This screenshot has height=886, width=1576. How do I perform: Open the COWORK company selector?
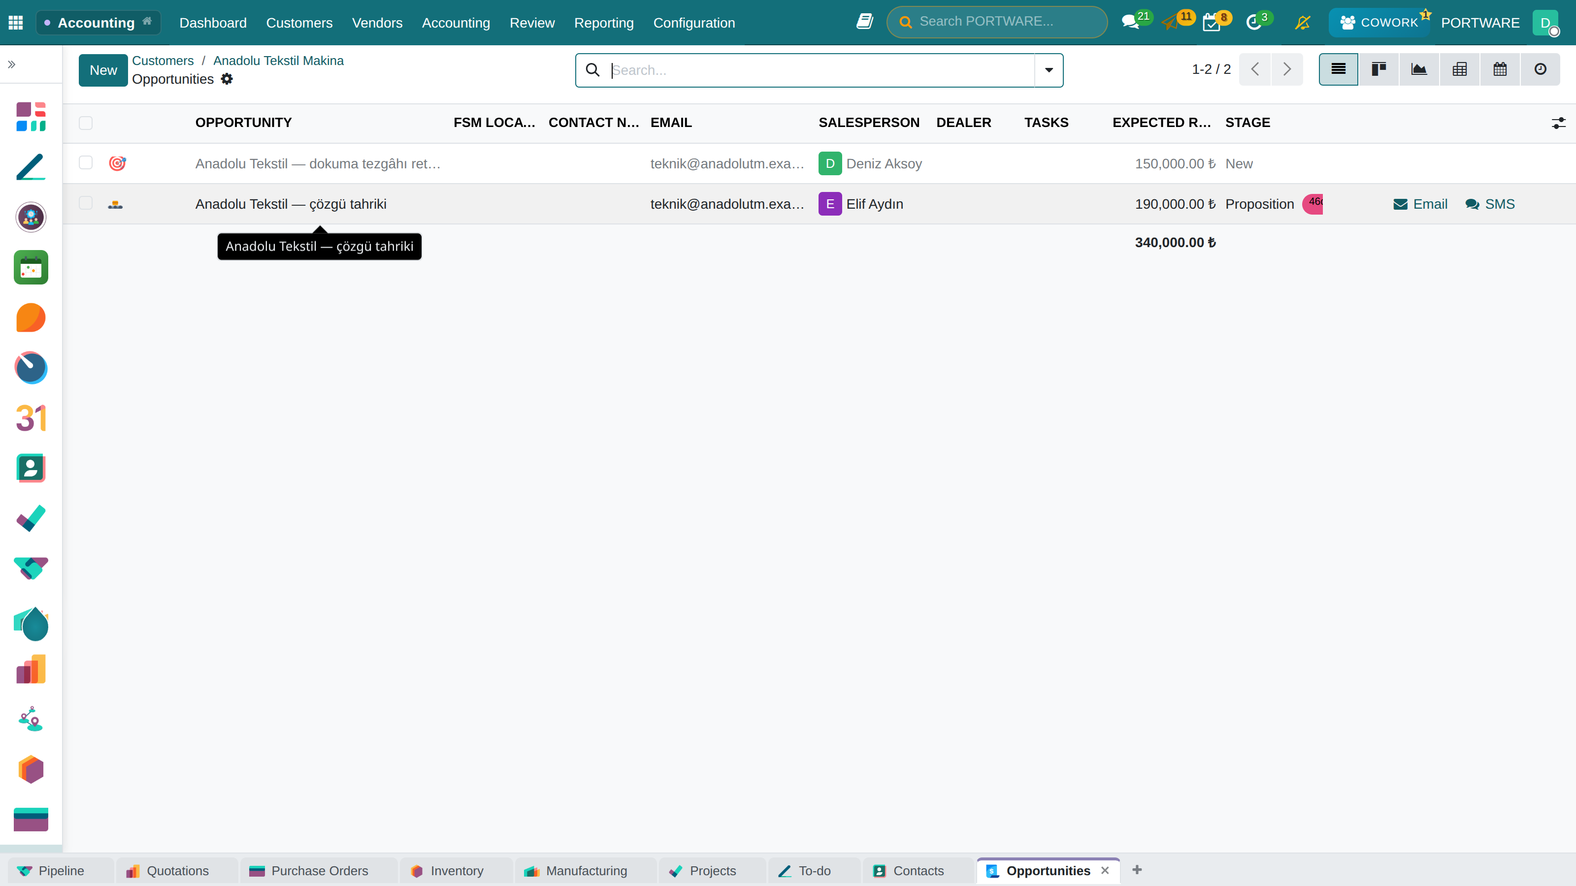(1379, 23)
